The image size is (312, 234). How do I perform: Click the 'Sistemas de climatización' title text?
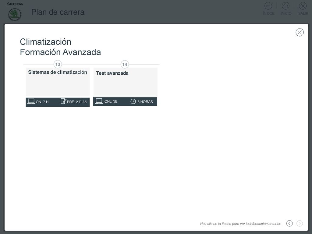coord(58,72)
